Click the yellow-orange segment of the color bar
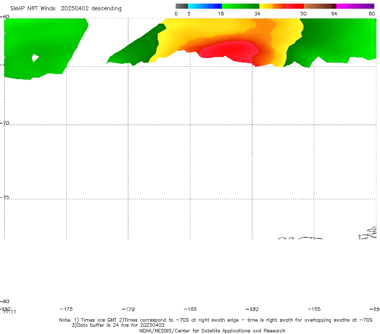The width and height of the screenshot is (380, 334). point(273,6)
